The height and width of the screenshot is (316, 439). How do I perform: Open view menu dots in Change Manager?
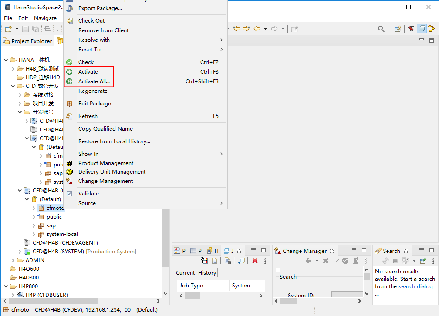click(365, 261)
